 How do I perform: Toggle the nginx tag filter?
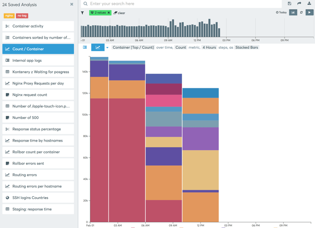9,16
